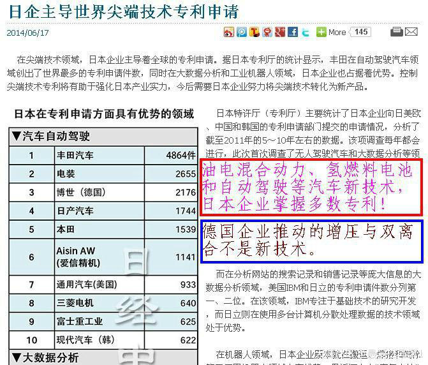Select table row 本田

[x=103, y=229]
